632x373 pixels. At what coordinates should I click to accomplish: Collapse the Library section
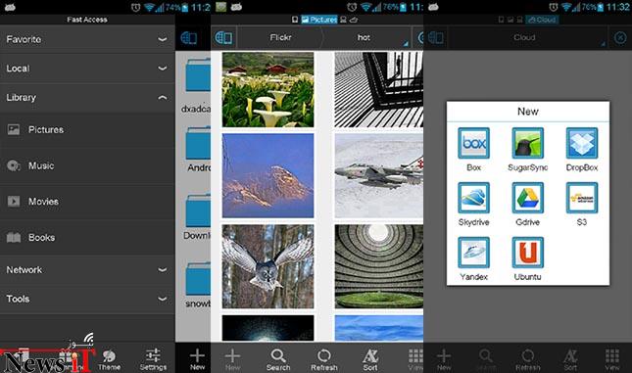tap(87, 97)
